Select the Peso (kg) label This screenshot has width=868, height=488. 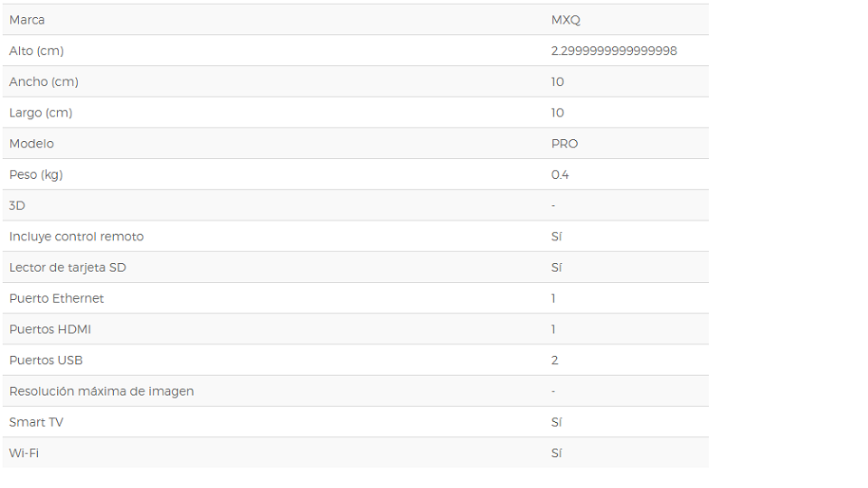pos(36,174)
